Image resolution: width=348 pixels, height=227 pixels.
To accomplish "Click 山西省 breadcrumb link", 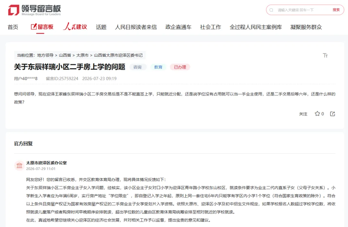I will pos(65,55).
